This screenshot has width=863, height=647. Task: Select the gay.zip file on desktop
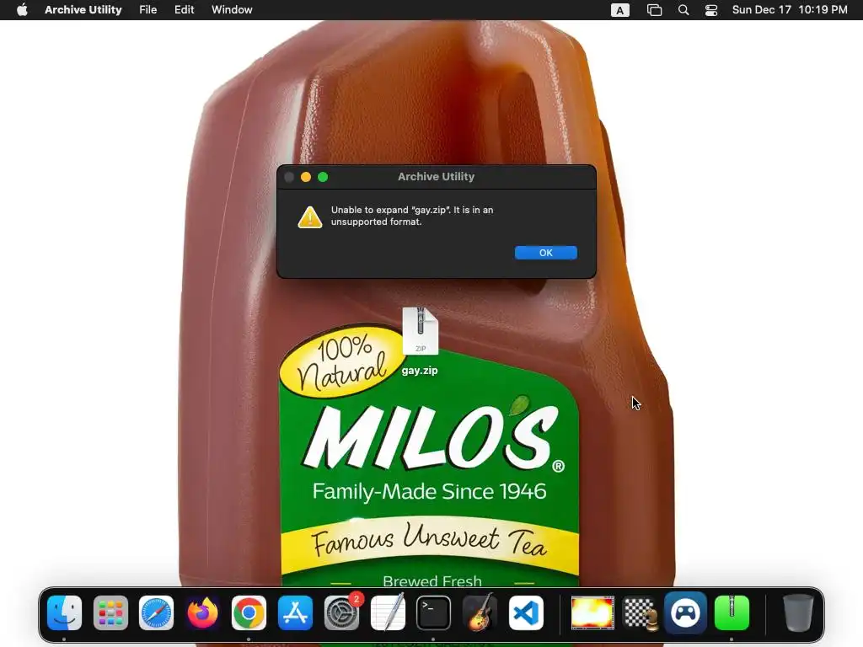click(420, 341)
